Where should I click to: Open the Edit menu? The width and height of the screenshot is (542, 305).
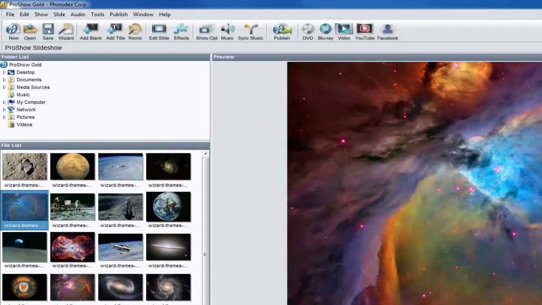(x=25, y=14)
